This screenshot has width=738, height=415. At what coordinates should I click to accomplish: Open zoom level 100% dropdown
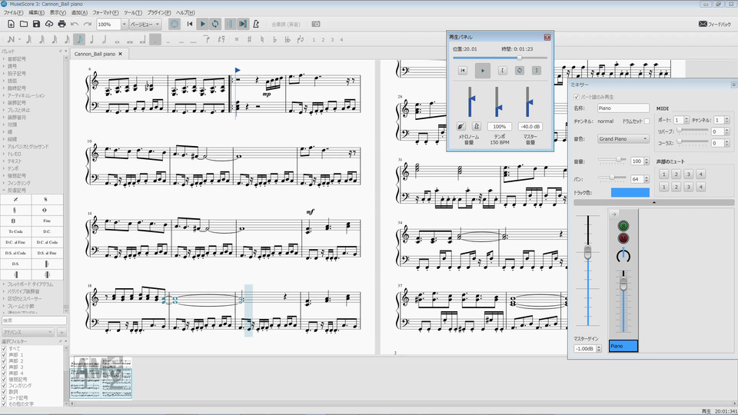125,24
